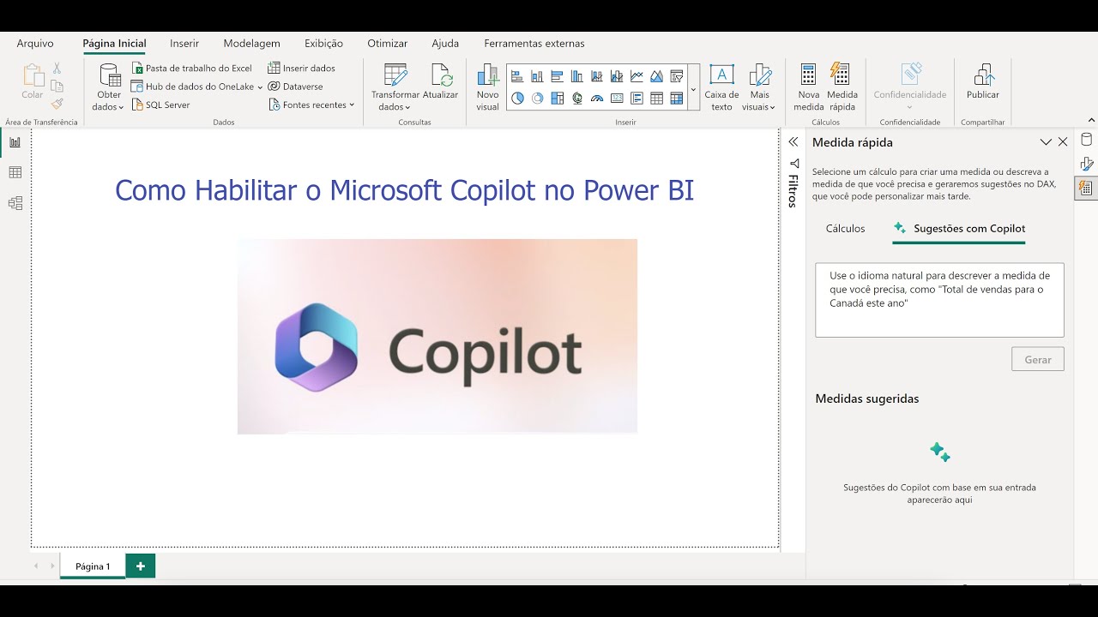
Task: Open Ferramentas externas ribbon tab
Action: [x=534, y=43]
